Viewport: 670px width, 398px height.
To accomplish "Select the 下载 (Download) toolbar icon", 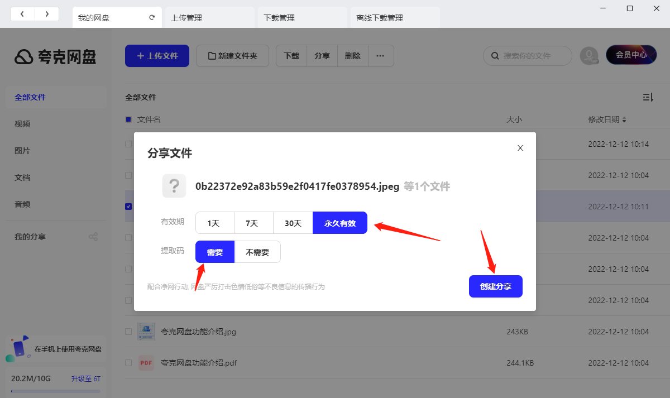I will pyautogui.click(x=291, y=56).
